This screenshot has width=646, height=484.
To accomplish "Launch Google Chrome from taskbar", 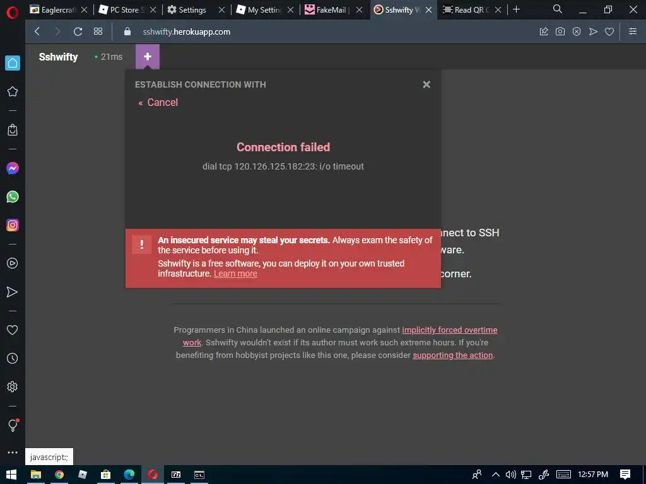I will coord(59,475).
